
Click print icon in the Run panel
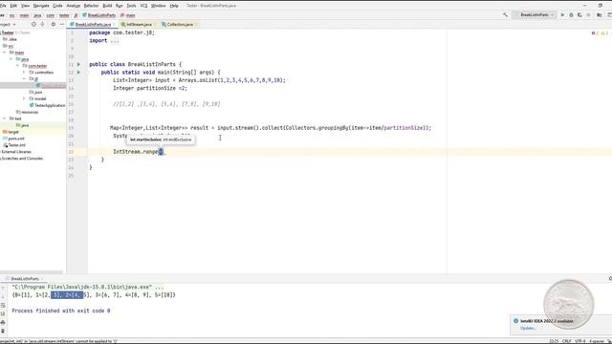[x=3, y=323]
